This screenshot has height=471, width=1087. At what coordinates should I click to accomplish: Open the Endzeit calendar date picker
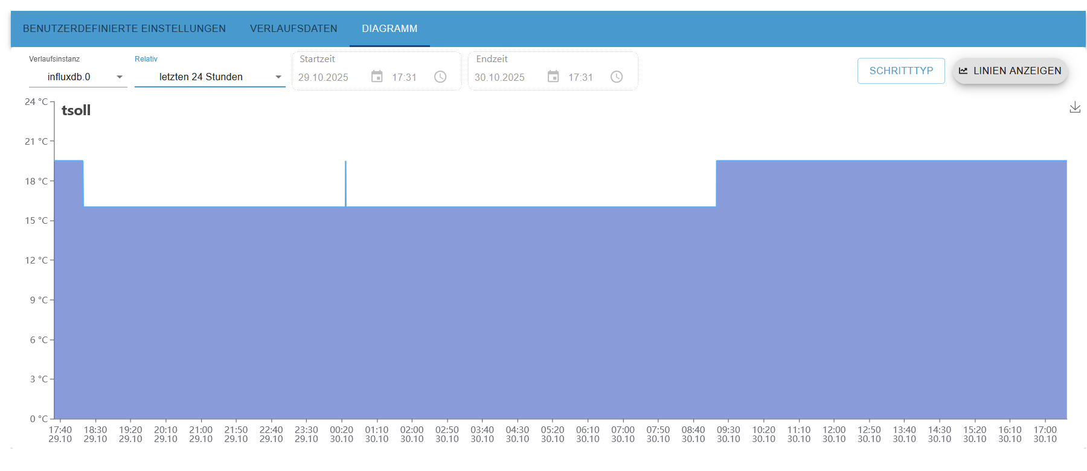(553, 77)
